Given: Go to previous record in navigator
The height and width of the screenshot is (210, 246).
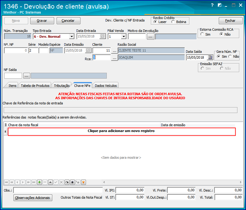Looking at the screenshot, I should coord(17,182).
